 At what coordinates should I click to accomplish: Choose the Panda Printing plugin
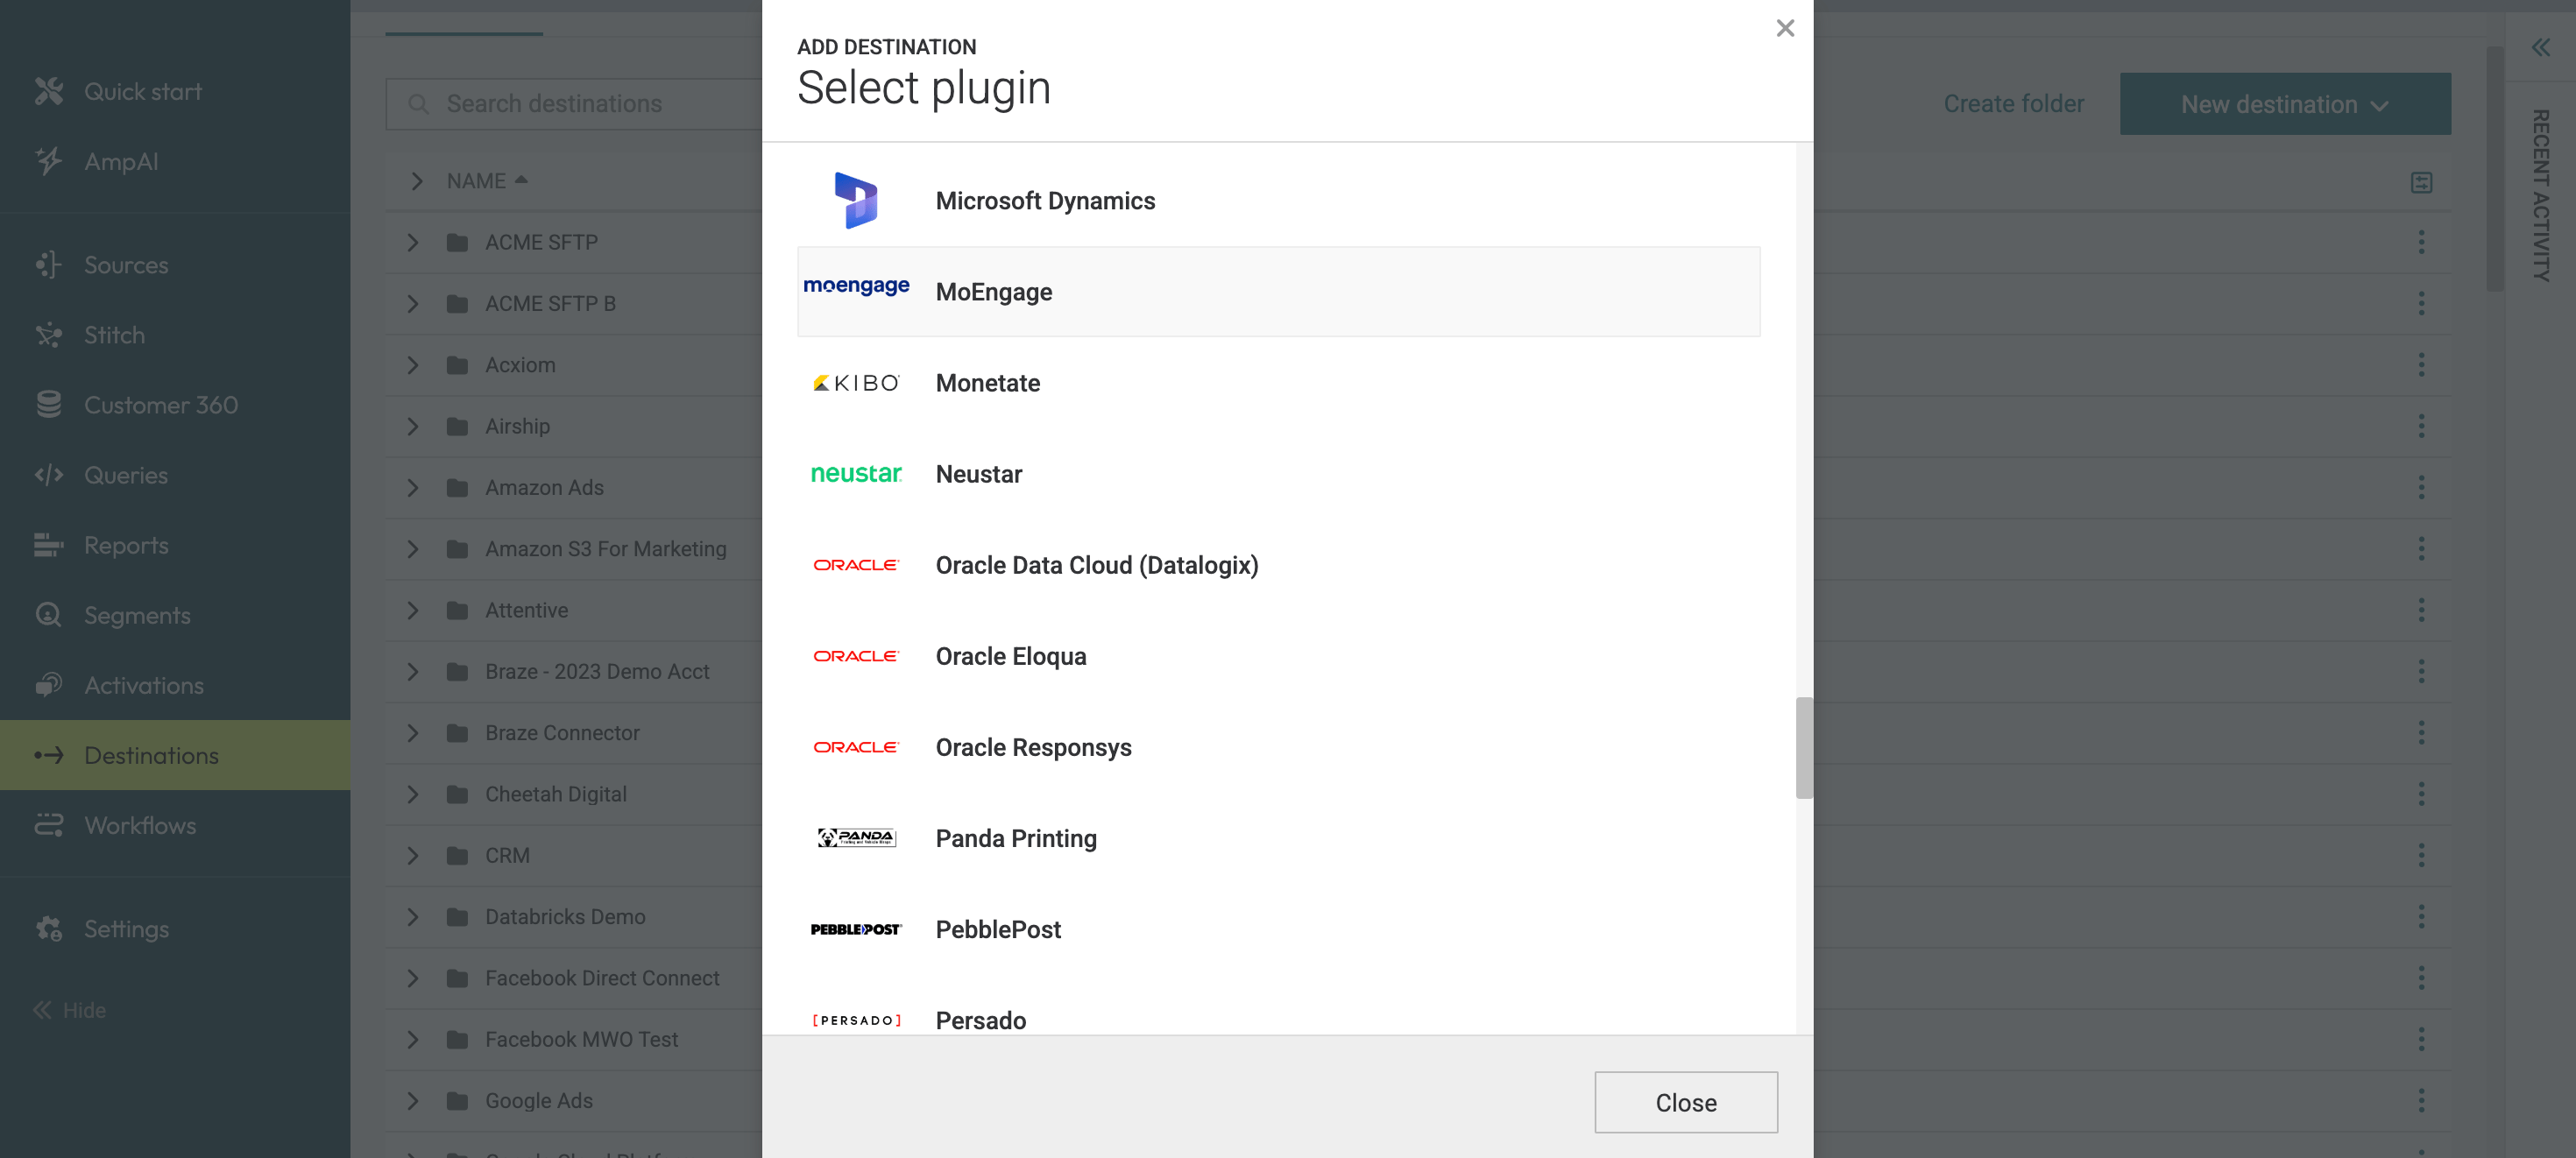point(1279,838)
